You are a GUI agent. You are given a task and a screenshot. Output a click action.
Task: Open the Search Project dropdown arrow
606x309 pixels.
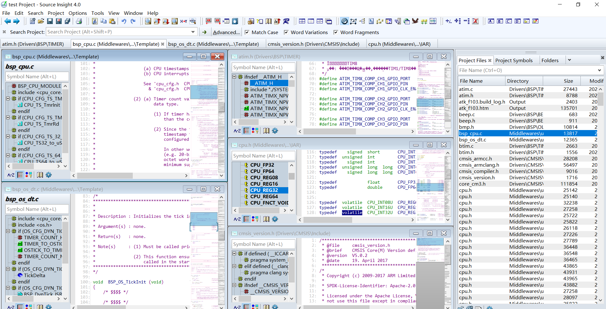coord(193,32)
